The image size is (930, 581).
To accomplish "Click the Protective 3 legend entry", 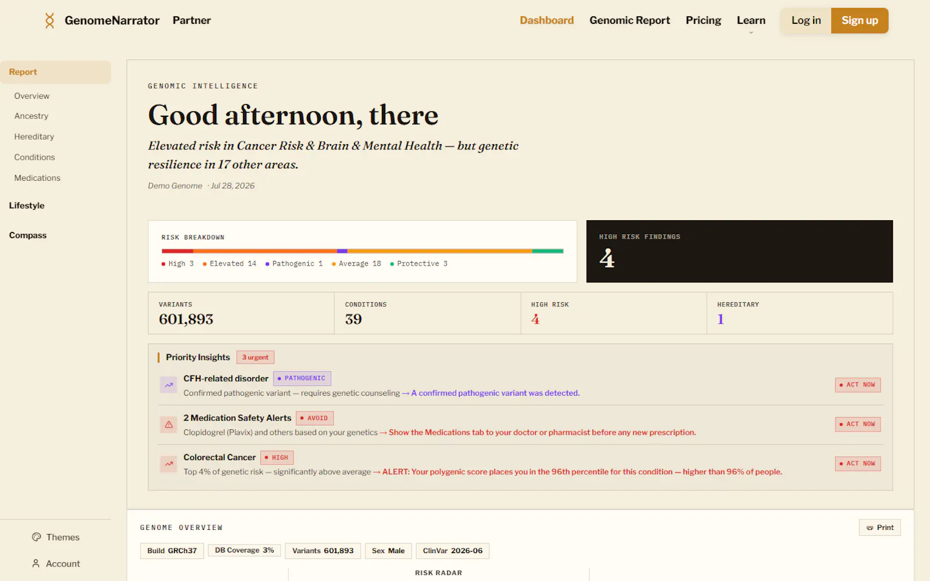I will (419, 264).
